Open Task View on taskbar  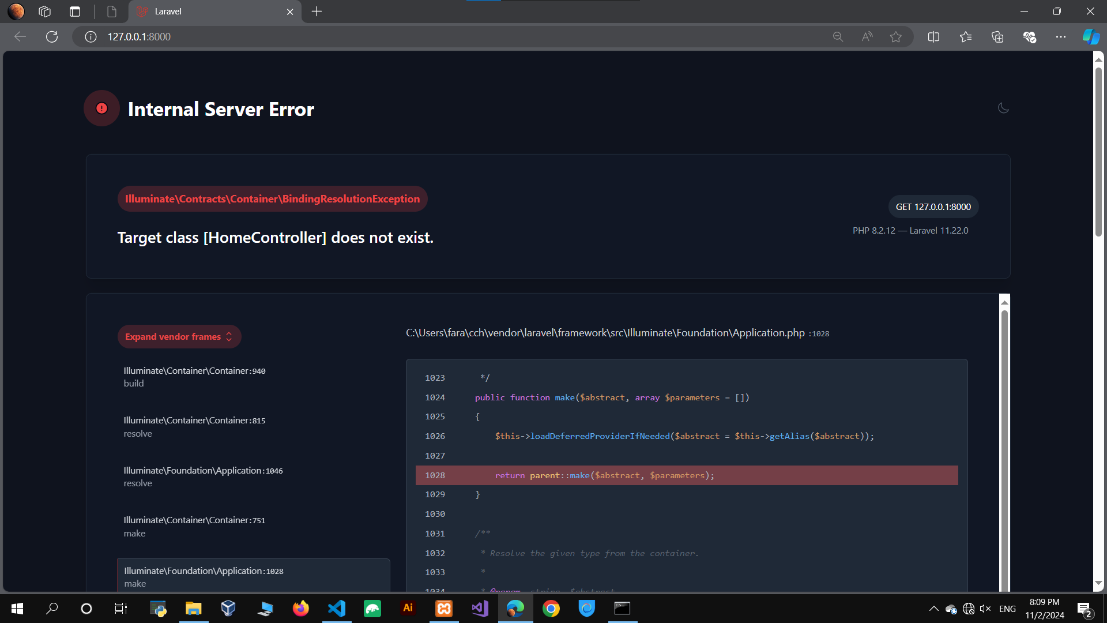121,608
